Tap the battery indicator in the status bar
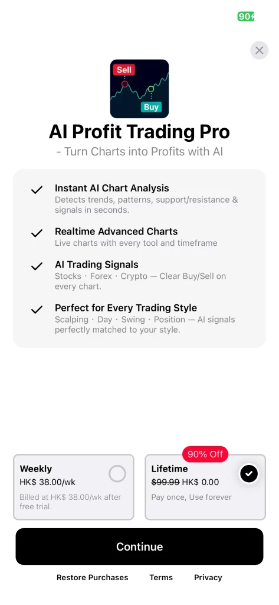Screen dimensions: 279x605 click(246, 16)
